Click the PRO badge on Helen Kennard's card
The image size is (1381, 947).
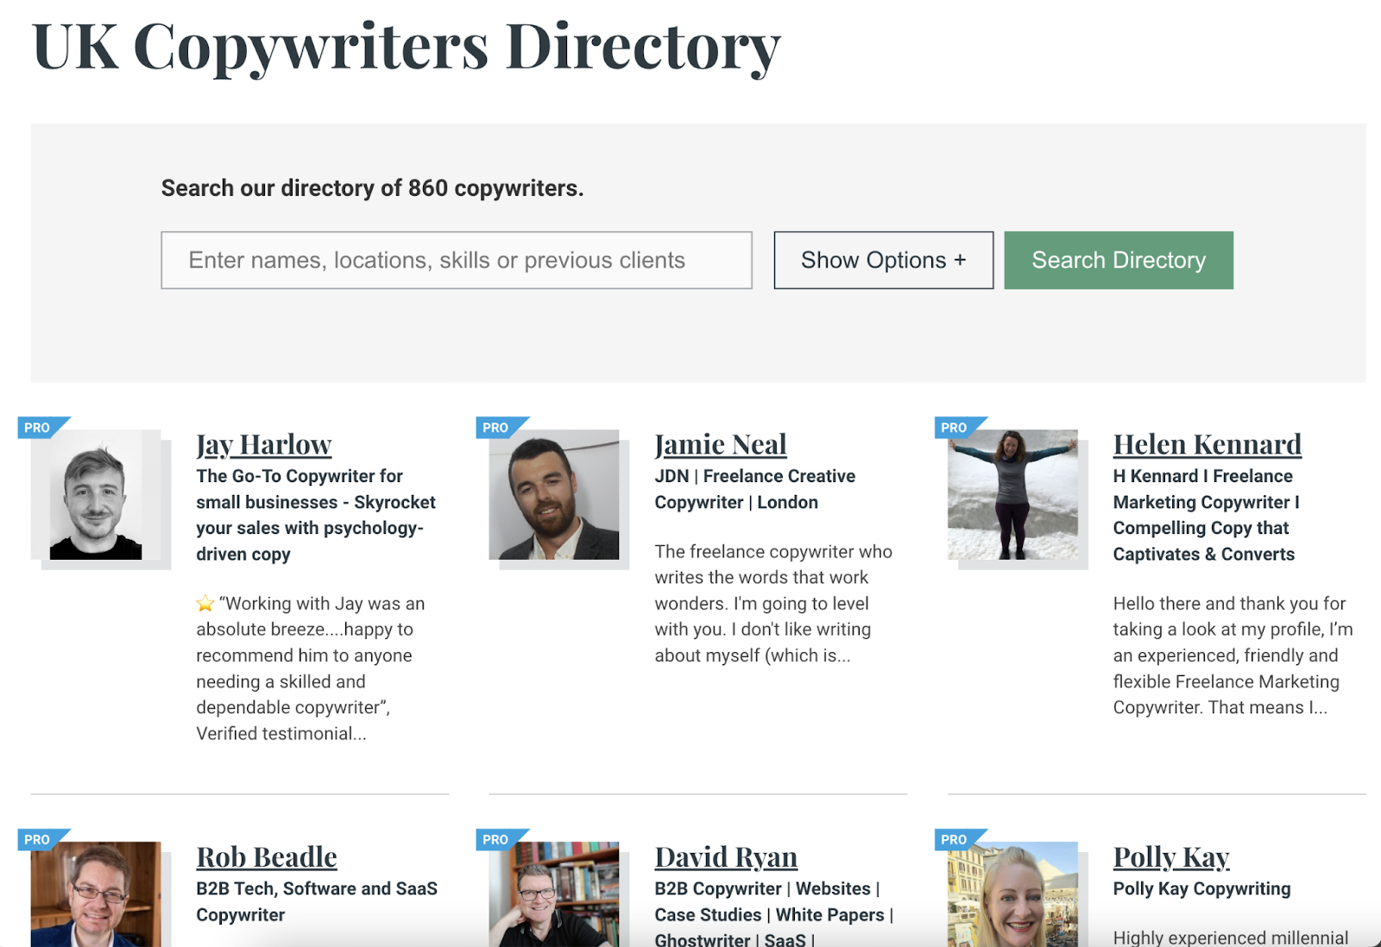pos(954,426)
